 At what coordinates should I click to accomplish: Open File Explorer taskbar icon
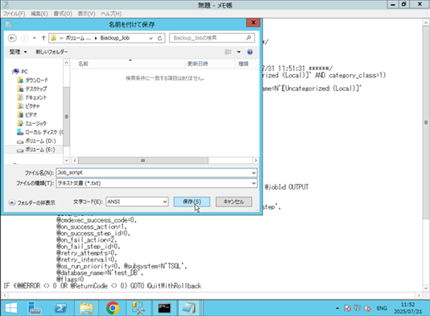[86, 308]
